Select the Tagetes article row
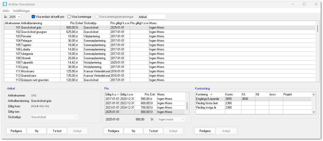Viewport: 323px width, 141px height. 160,45
